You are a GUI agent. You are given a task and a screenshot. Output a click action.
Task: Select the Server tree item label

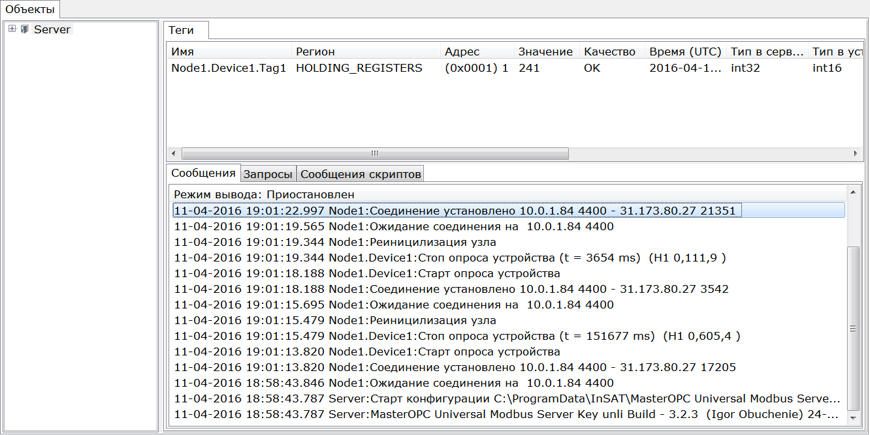point(52,29)
